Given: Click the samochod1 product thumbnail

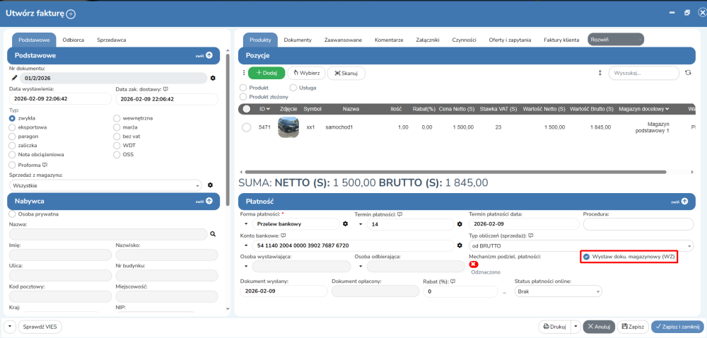Looking at the screenshot, I should click(288, 127).
